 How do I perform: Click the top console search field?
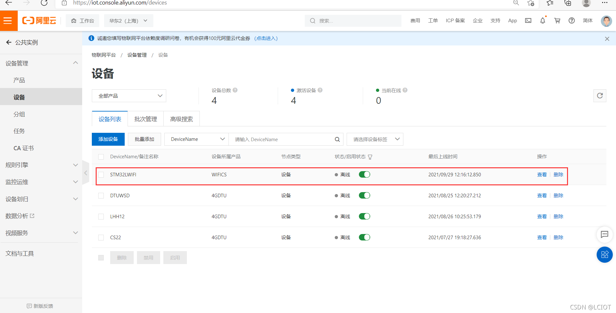pos(353,21)
